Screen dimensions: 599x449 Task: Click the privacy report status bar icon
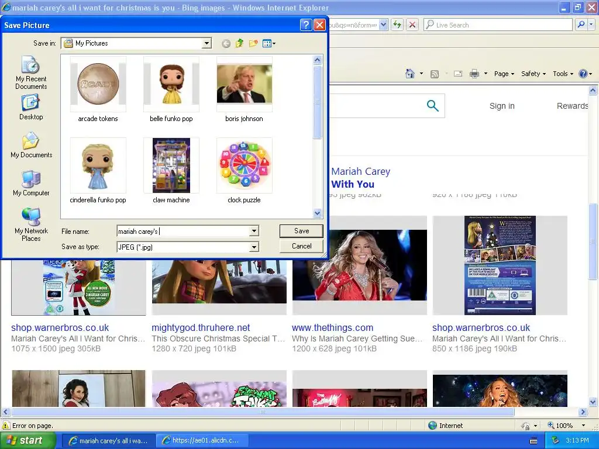526,426
